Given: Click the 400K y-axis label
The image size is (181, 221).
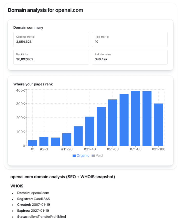Looking at the screenshot, I should [21, 90].
